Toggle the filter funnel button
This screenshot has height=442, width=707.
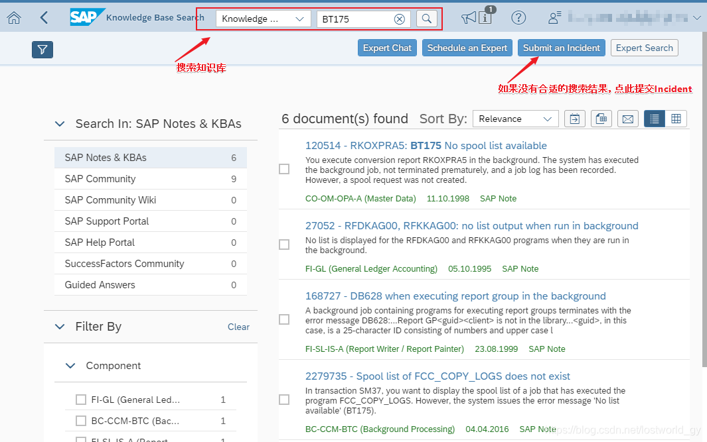pyautogui.click(x=42, y=50)
